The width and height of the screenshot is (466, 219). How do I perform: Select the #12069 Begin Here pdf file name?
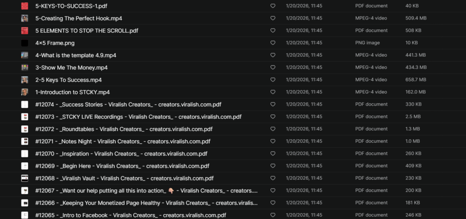122,166
